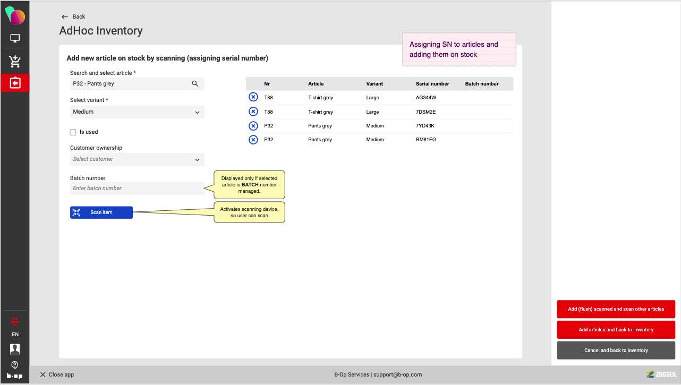Expand the Select variant dropdown
This screenshot has height=385, width=681.
click(137, 112)
